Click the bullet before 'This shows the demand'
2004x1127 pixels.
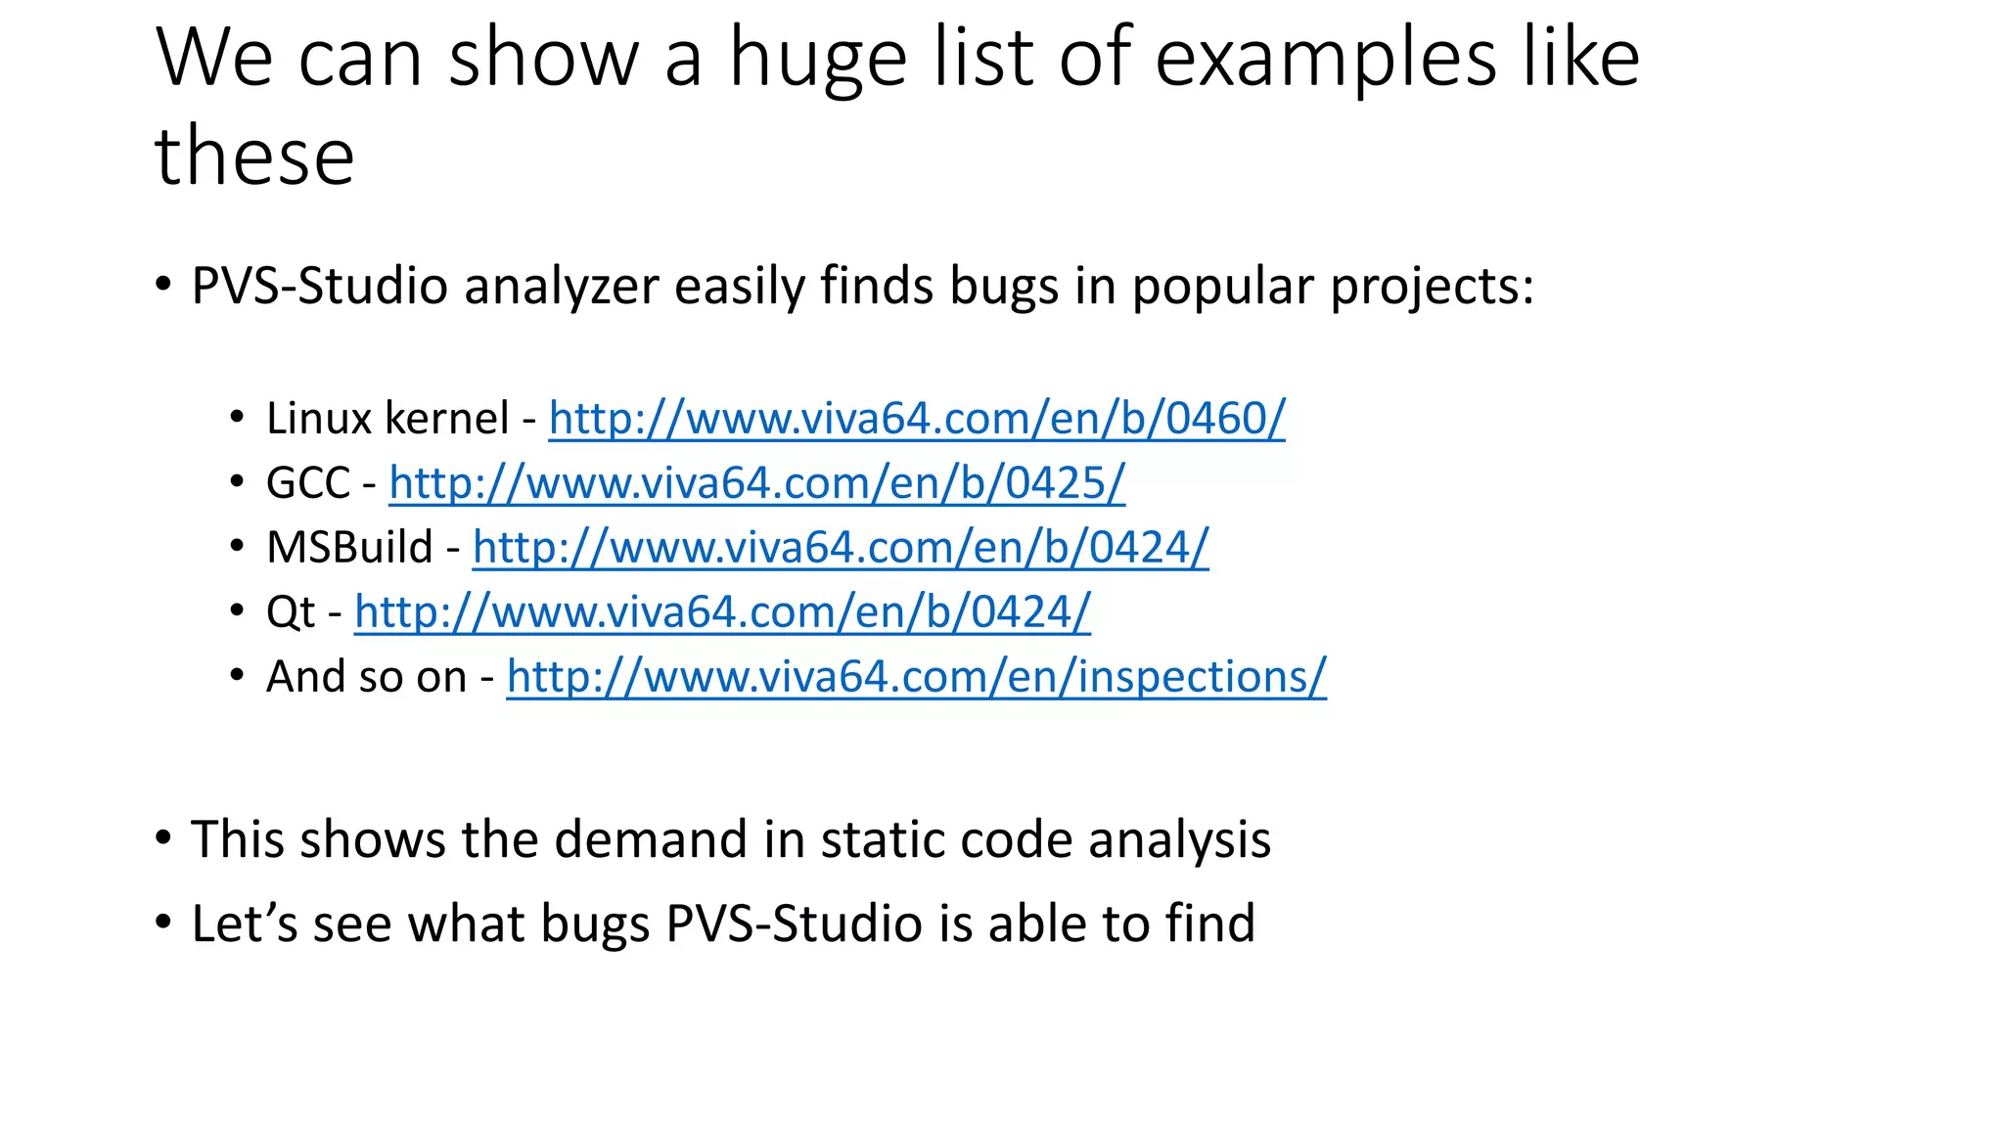(163, 838)
